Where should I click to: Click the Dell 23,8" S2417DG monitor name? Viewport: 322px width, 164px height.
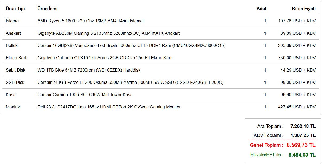click(x=109, y=107)
